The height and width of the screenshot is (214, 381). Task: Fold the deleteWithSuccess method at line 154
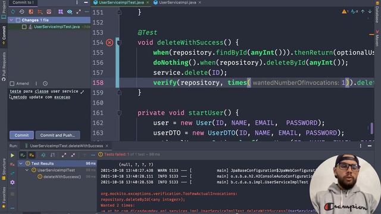click(119, 43)
